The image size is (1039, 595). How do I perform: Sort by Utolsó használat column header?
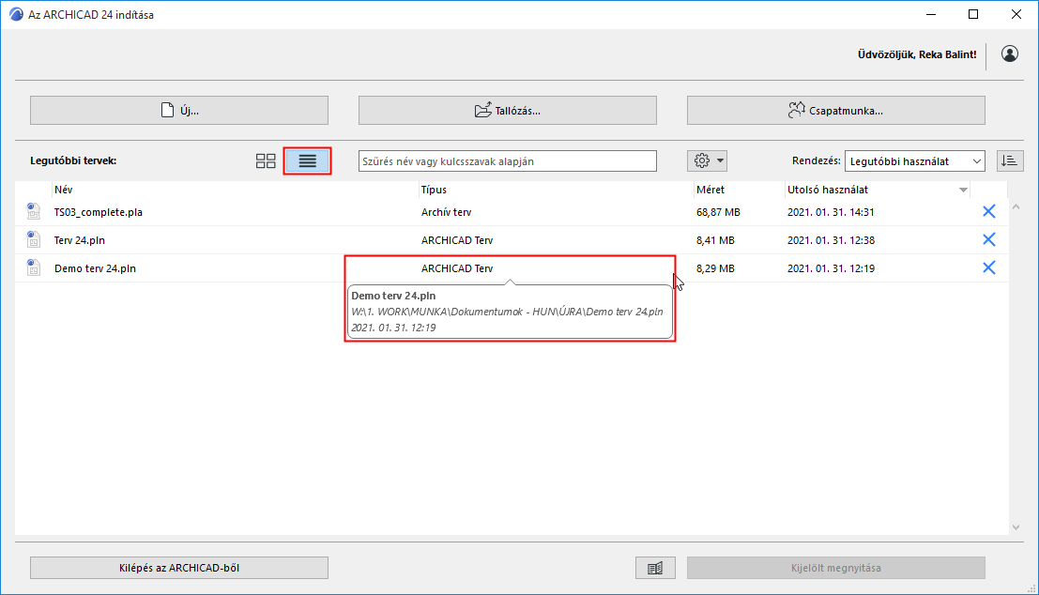(x=828, y=190)
